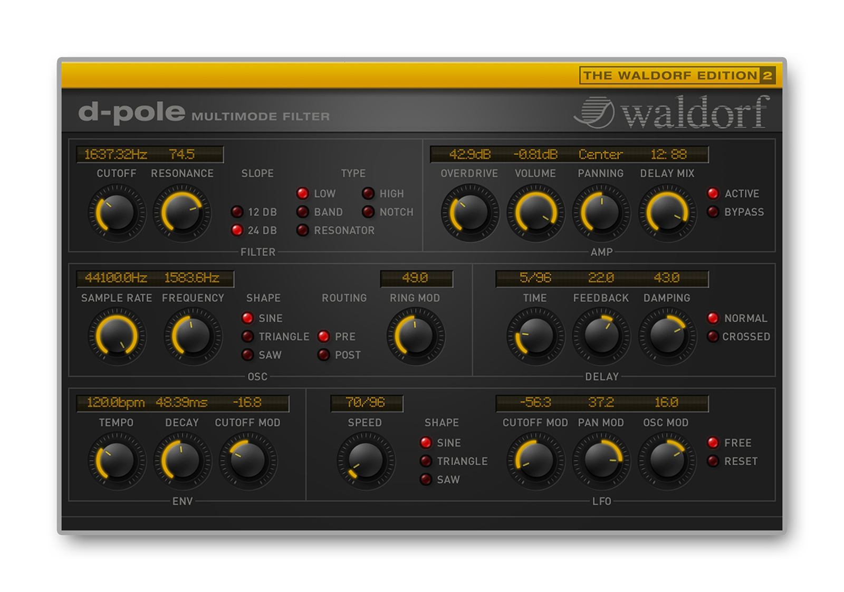The image size is (844, 592).
Task: Click the Delay Mix knob
Action: tap(667, 213)
